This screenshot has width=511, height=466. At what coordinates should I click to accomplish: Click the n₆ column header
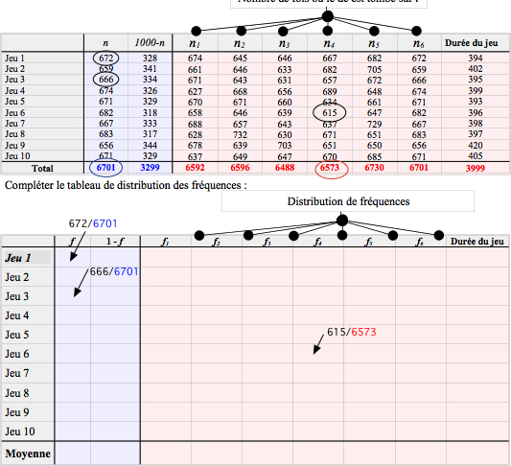click(x=418, y=43)
